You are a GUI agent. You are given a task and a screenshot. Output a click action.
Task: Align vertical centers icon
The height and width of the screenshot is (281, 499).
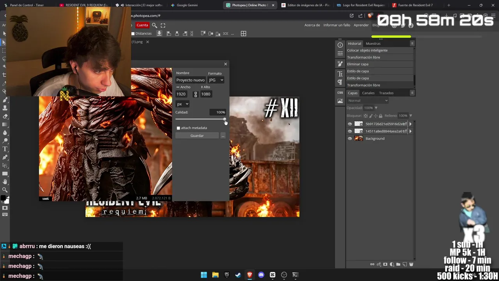[x=211, y=34]
